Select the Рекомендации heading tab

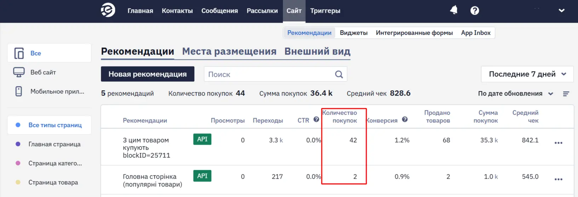[137, 52]
